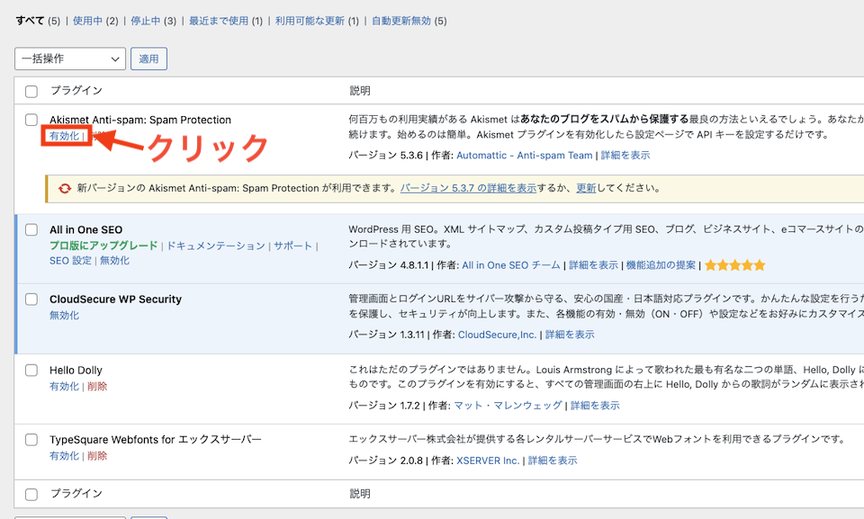Select the 利用可能な更新 (1) filter
The image size is (864, 519).
pos(317,21)
